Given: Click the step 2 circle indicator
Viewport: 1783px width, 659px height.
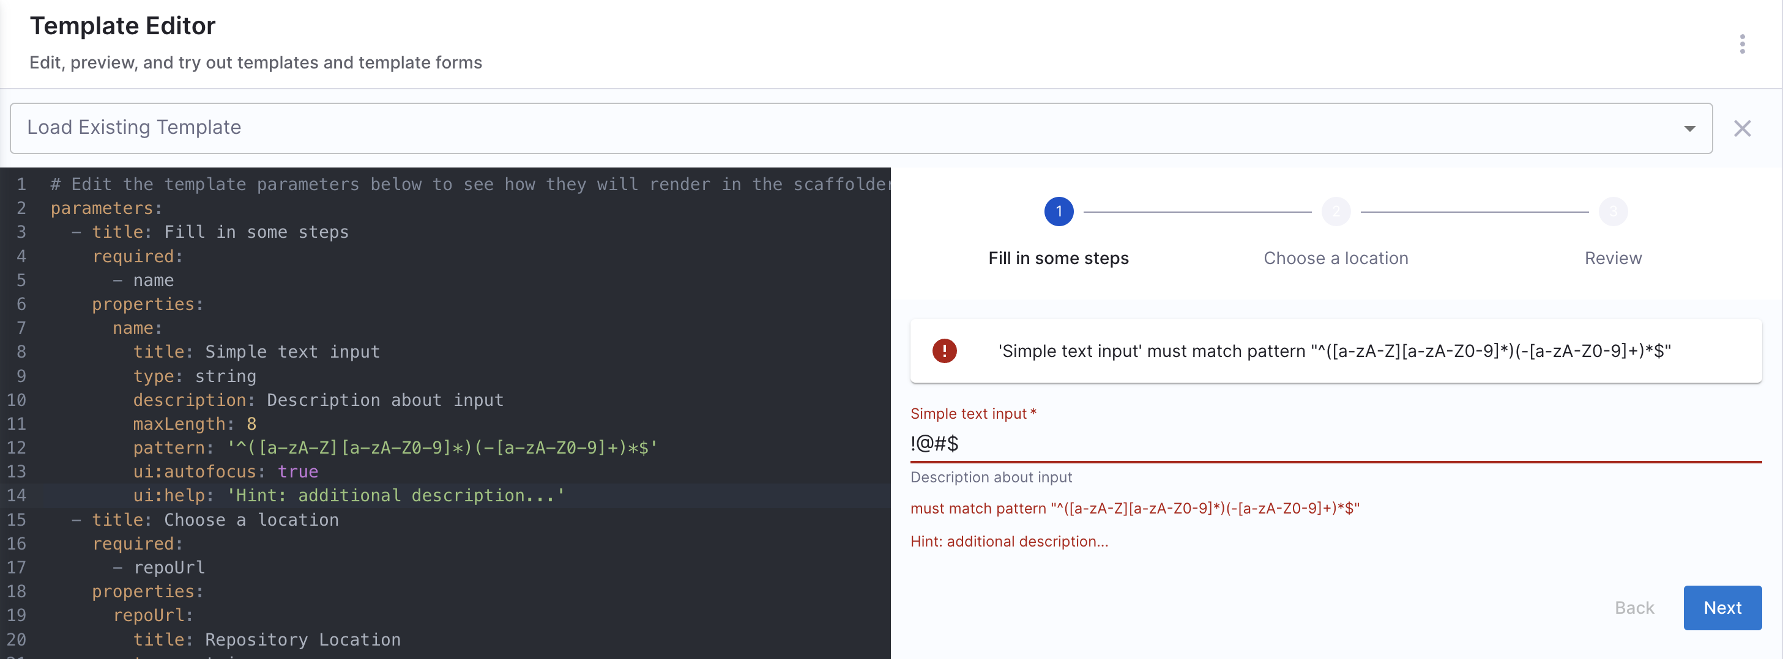Looking at the screenshot, I should tap(1335, 212).
